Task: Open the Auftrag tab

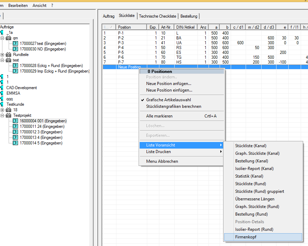Action: (x=109, y=16)
